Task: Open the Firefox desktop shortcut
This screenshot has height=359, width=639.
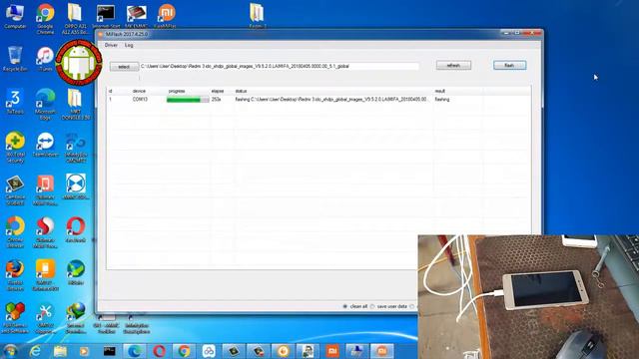Action: click(15, 275)
